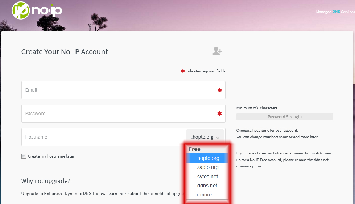Click Upgrade to Enhanced Dynamic DNS Today text

point(63,194)
